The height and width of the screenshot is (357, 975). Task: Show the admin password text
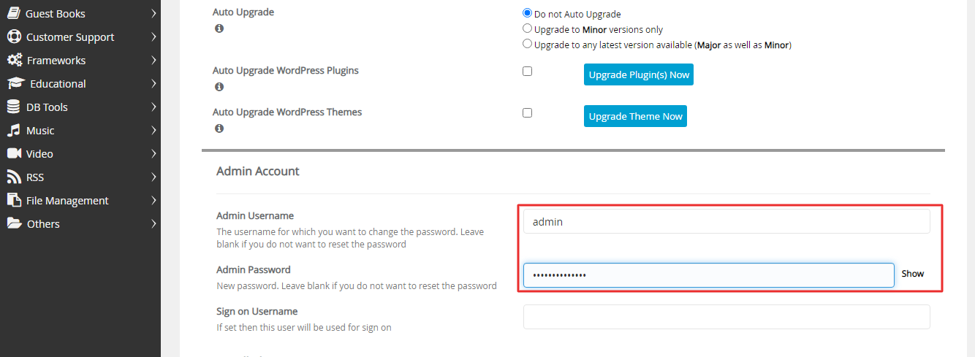tap(913, 274)
